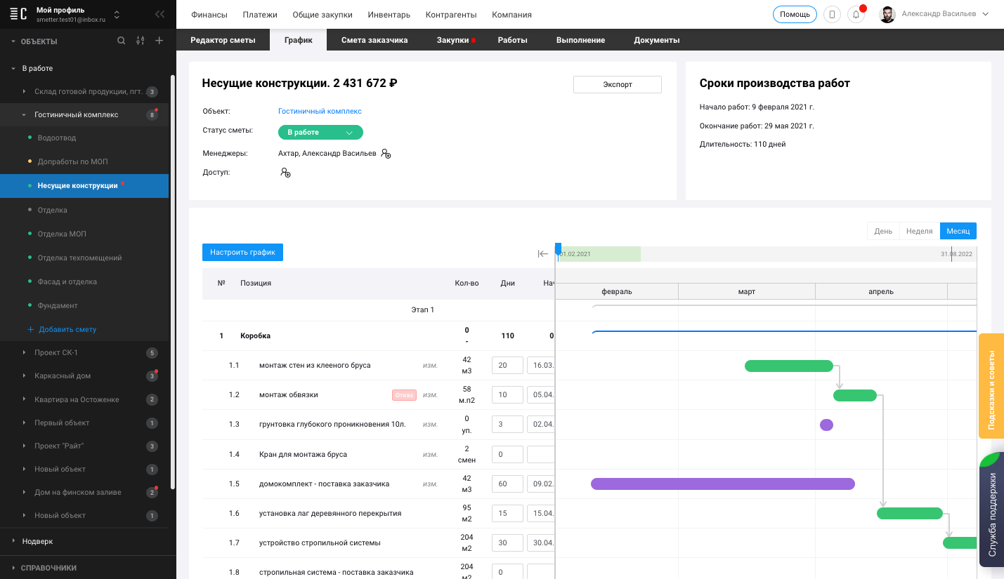Click the Экспорт button

coord(618,84)
